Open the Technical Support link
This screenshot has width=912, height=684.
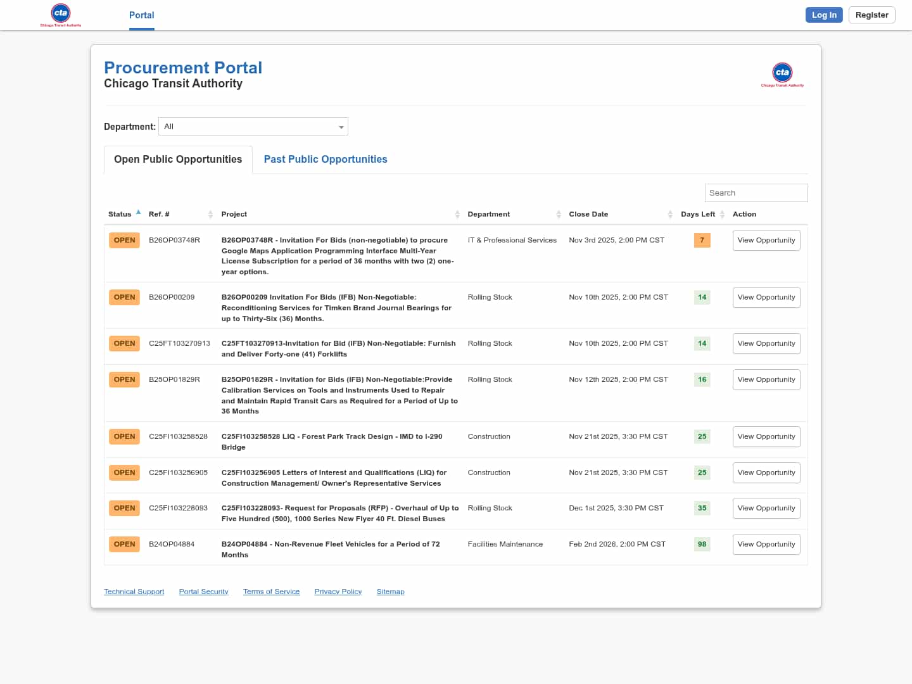[x=134, y=592]
